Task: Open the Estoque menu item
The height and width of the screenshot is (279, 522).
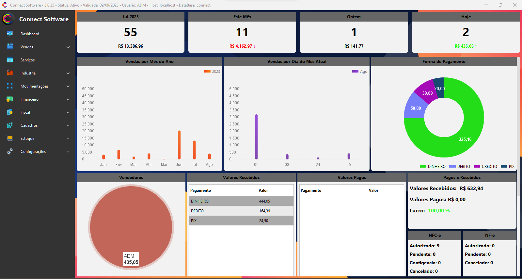Action: coord(27,139)
